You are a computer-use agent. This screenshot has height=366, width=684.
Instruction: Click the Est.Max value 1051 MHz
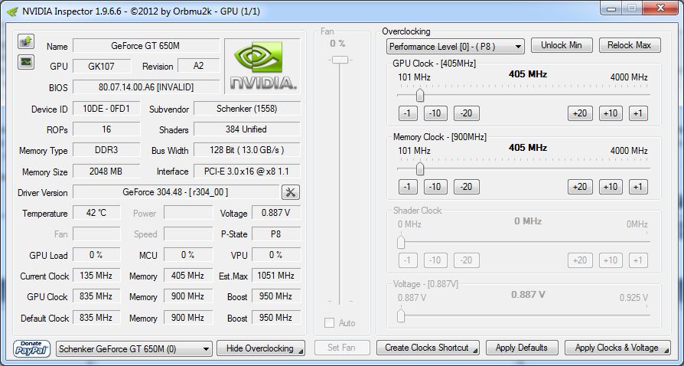(276, 276)
